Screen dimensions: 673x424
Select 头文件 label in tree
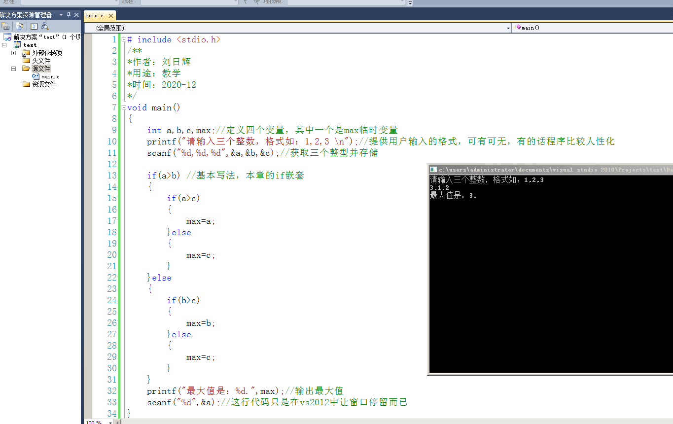[x=41, y=61]
